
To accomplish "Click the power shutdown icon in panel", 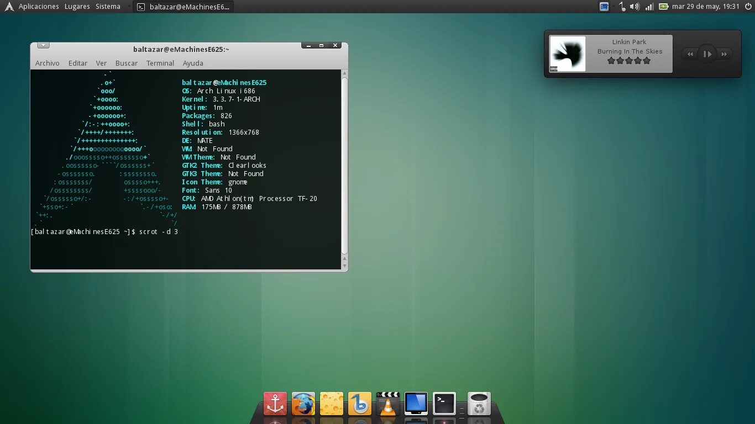I will point(747,7).
